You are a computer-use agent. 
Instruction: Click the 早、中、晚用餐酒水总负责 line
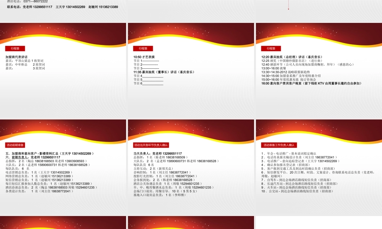click(174, 187)
